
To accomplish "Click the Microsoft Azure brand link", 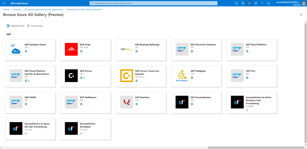I will (x=20, y=3).
